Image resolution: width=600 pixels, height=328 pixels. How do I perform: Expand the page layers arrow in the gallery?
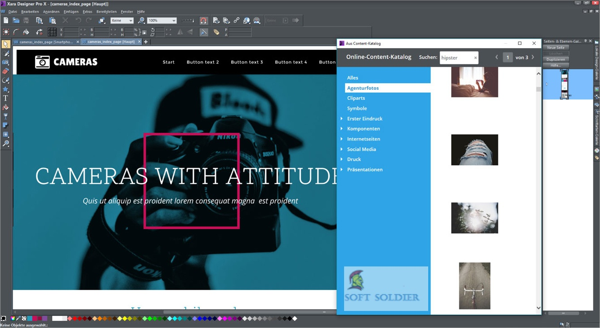pos(547,84)
